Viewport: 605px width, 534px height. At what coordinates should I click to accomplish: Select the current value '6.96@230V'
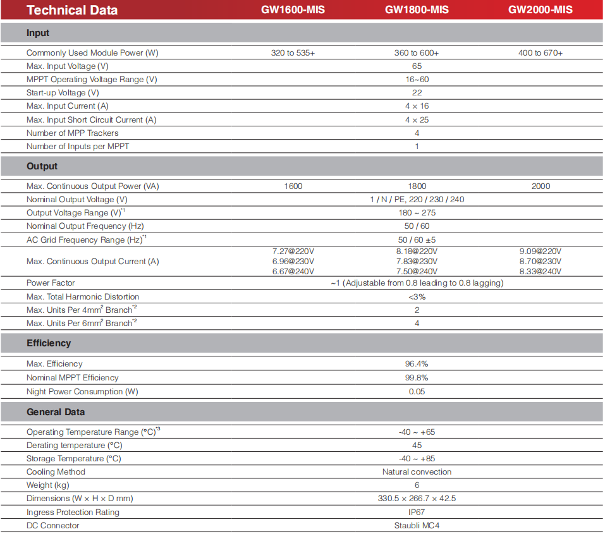click(293, 262)
